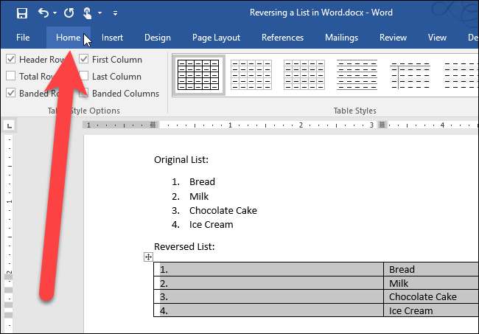Switch to the Home tab
Image resolution: width=479 pixels, height=334 pixels.
68,38
